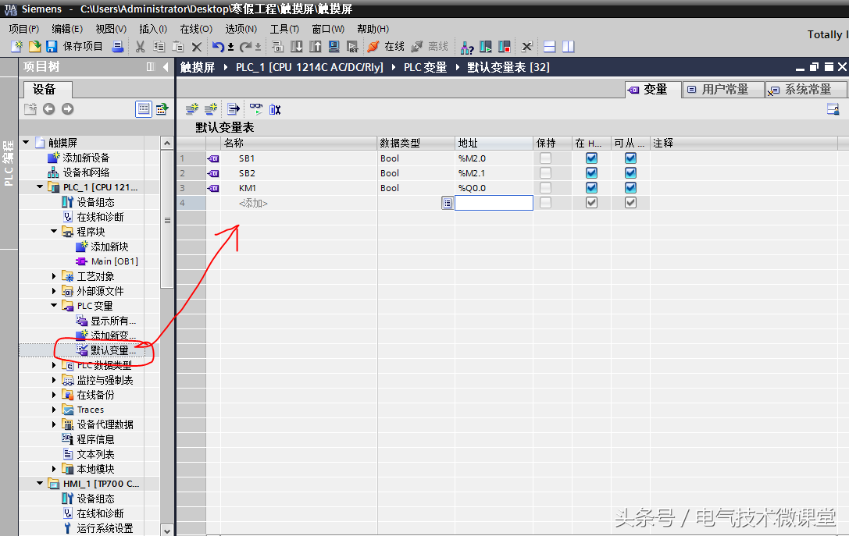Toggle 保持 checkbox for KM1
This screenshot has width=849, height=536.
[x=545, y=188]
